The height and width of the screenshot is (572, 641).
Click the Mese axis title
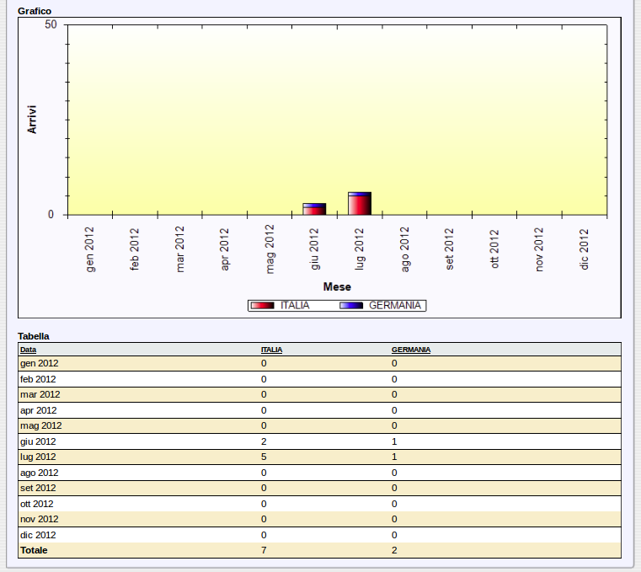click(337, 287)
